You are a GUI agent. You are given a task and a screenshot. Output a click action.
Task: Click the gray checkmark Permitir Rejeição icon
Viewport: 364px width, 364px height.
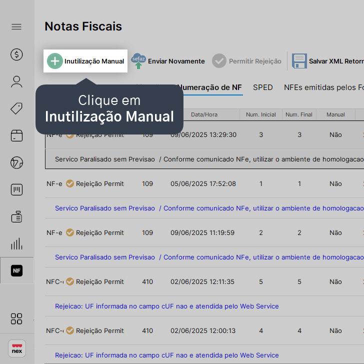[219, 61]
